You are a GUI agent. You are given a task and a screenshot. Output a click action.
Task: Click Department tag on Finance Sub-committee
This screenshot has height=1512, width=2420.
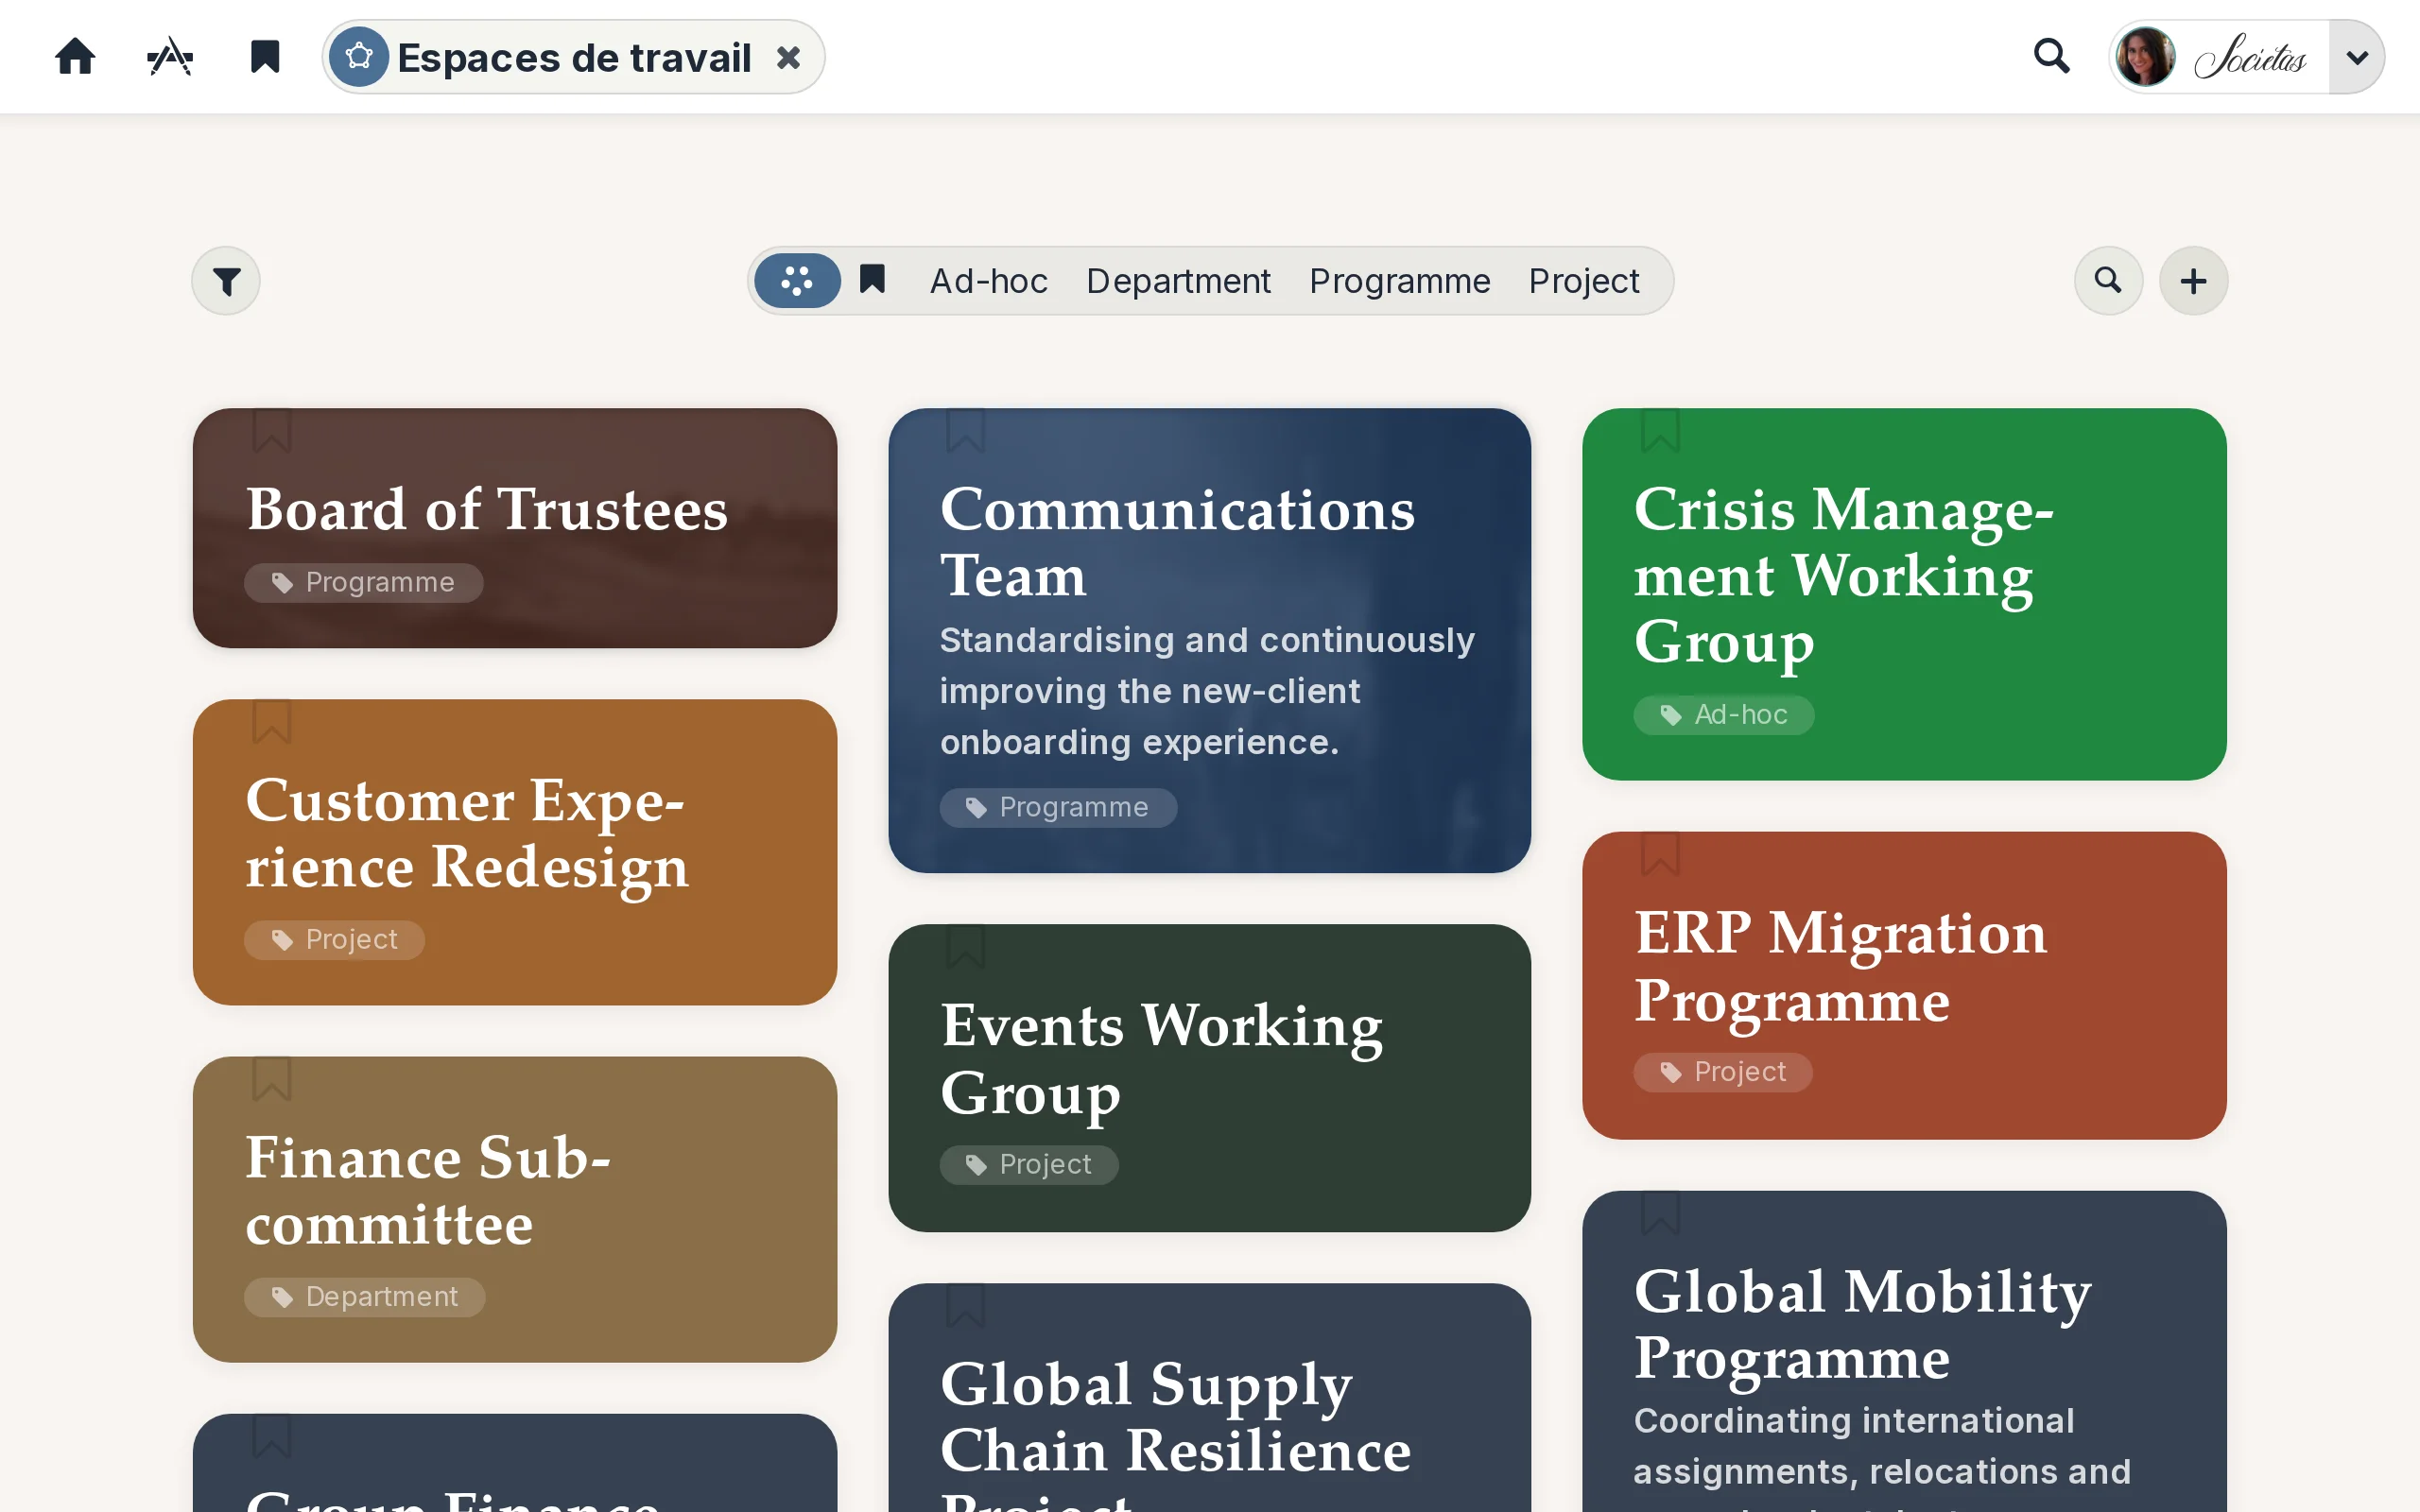tap(365, 1296)
